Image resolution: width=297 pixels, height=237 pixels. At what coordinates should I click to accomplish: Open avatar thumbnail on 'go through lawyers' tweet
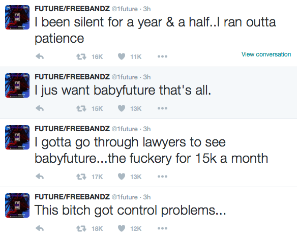coord(17,137)
